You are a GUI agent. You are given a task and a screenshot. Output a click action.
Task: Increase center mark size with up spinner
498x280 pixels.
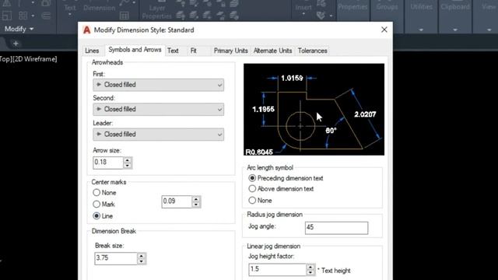click(196, 199)
